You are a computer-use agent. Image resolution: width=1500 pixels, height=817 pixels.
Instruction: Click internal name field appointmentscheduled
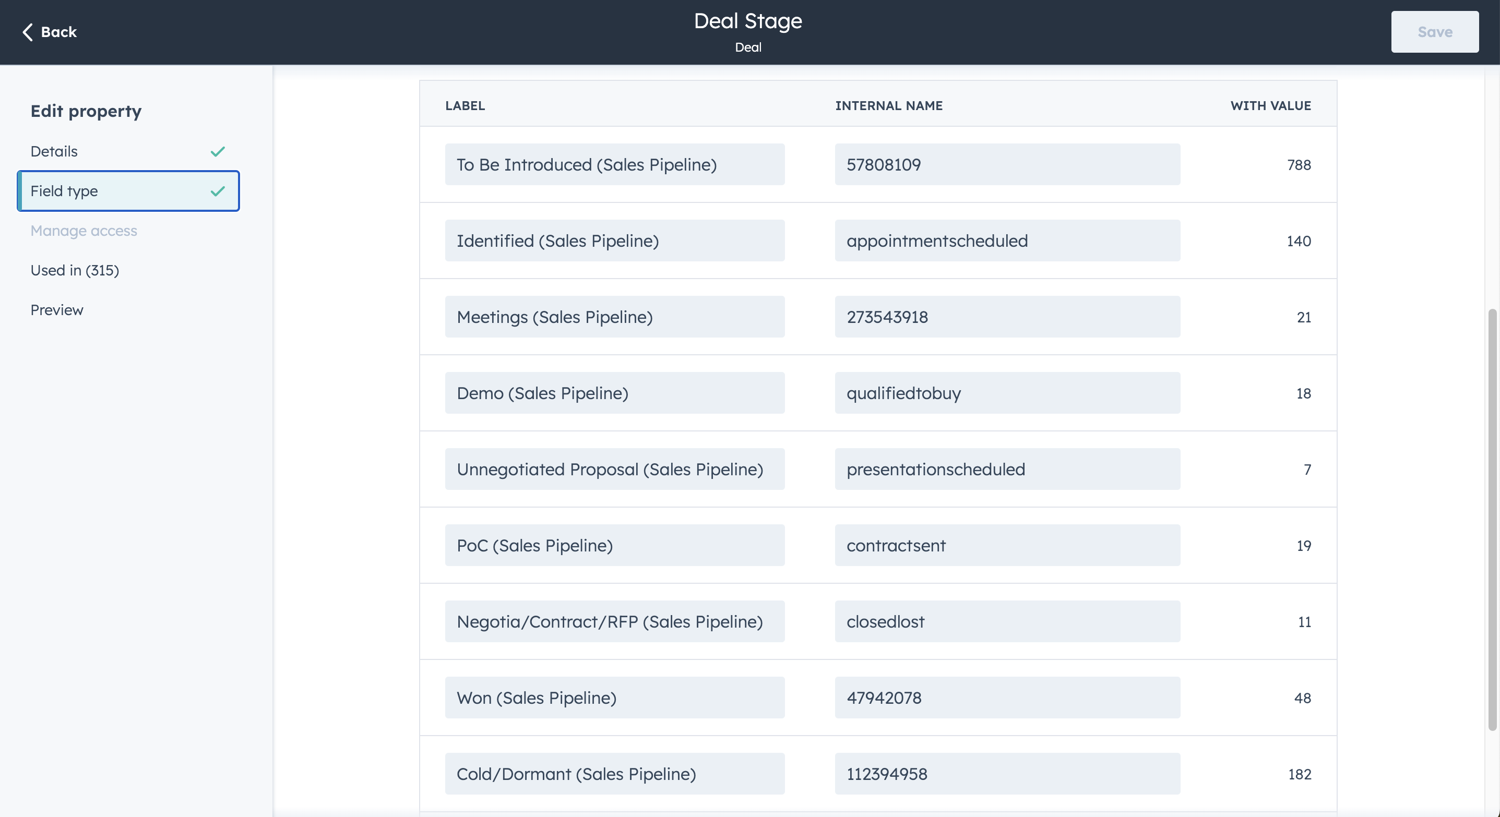pos(1007,241)
